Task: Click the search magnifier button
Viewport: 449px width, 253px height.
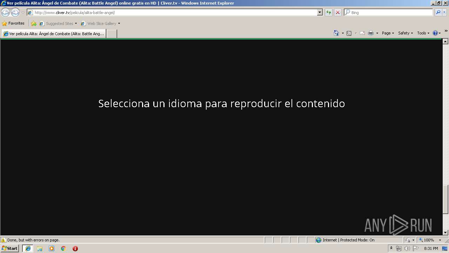Action: pyautogui.click(x=438, y=12)
